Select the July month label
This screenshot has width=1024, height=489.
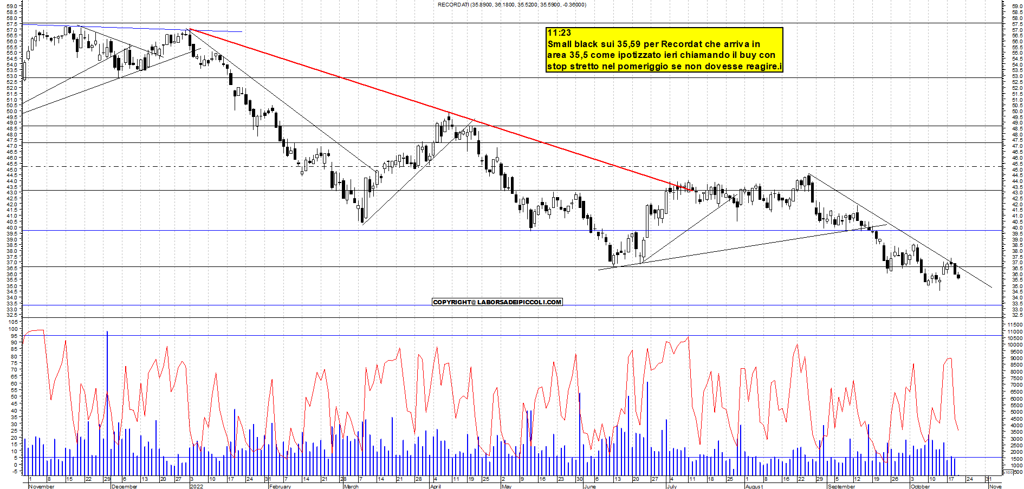tap(672, 486)
